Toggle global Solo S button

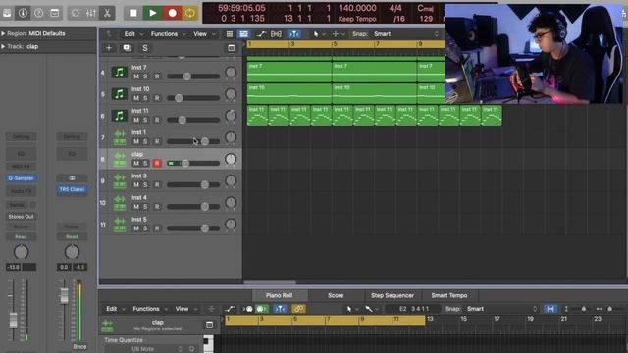(x=145, y=48)
